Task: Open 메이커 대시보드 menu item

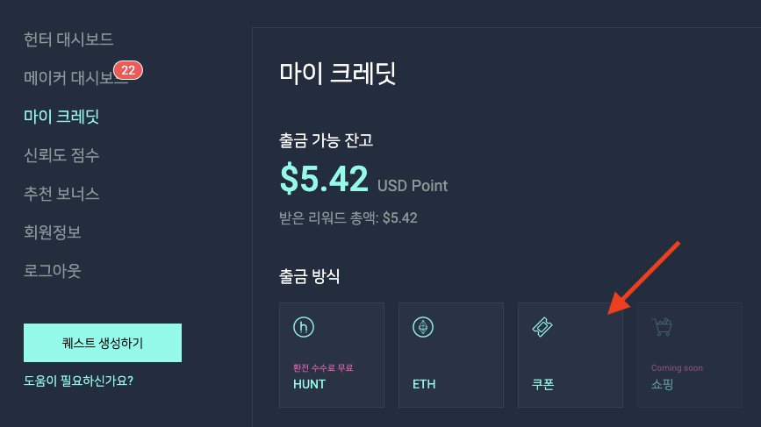Action: click(x=75, y=77)
